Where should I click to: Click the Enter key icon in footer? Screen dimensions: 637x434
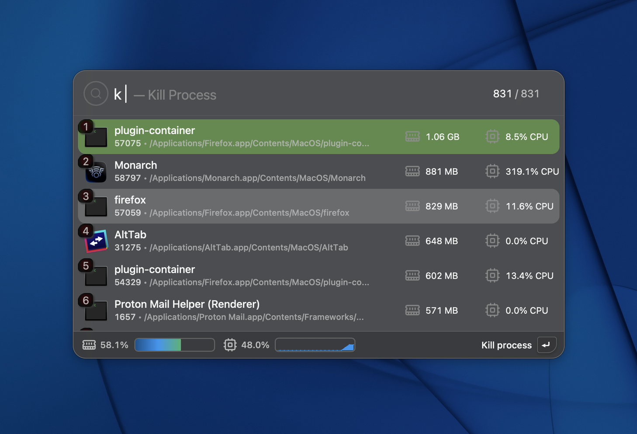(x=546, y=345)
